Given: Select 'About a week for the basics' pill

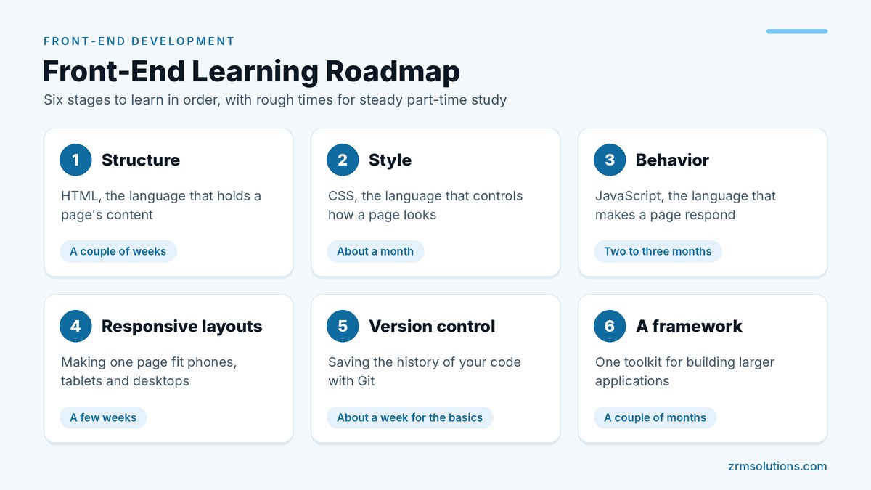Looking at the screenshot, I should click(x=410, y=417).
